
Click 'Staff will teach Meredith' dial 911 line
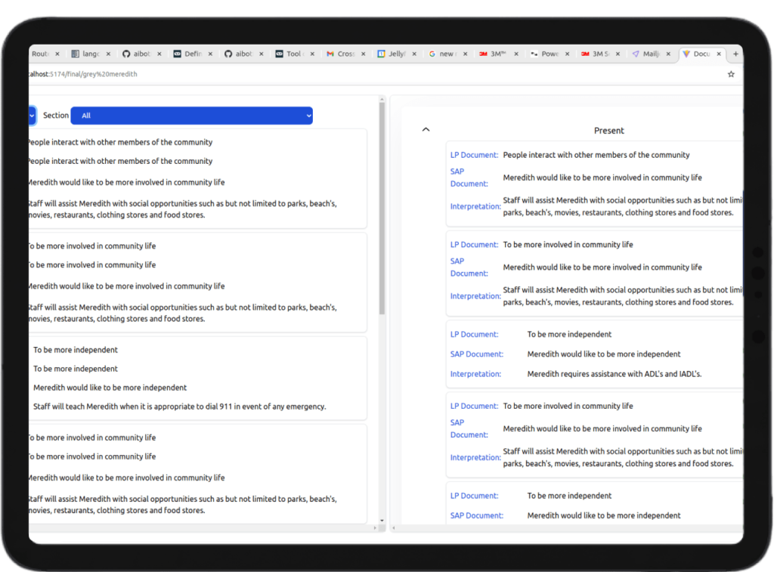pyautogui.click(x=180, y=407)
